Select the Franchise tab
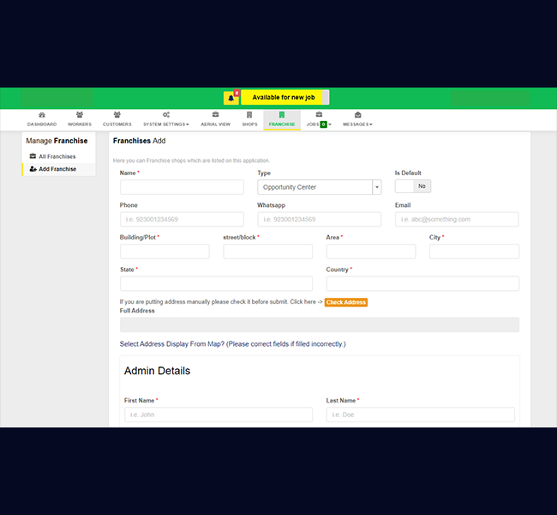 click(281, 119)
